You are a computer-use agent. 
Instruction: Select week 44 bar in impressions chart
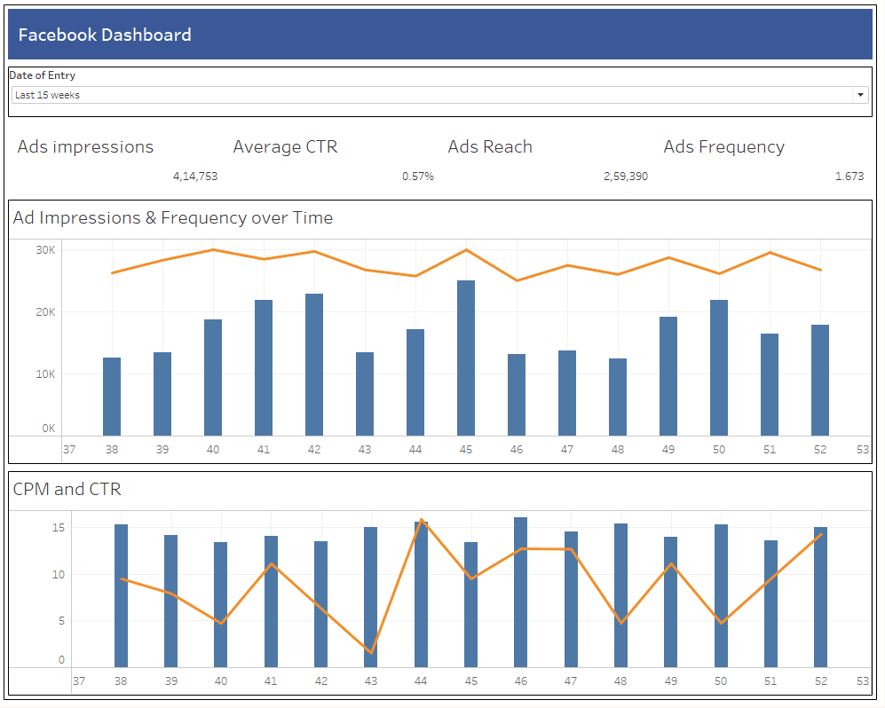(415, 382)
